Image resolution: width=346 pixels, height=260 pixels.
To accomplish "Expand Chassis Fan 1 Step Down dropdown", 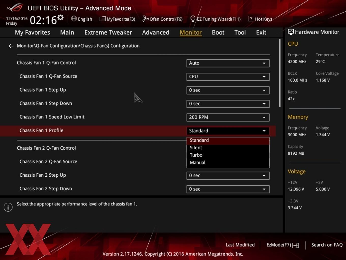I will click(x=228, y=104).
